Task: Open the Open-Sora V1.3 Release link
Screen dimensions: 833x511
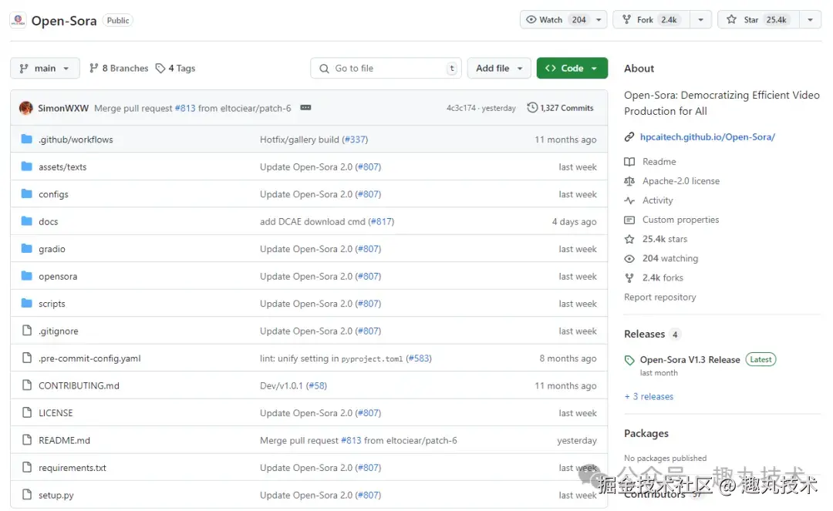Action: coord(690,360)
